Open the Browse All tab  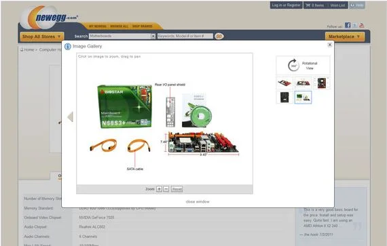[x=119, y=26]
